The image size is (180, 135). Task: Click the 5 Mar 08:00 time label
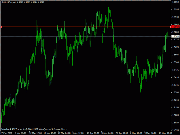[x=20, y=133]
